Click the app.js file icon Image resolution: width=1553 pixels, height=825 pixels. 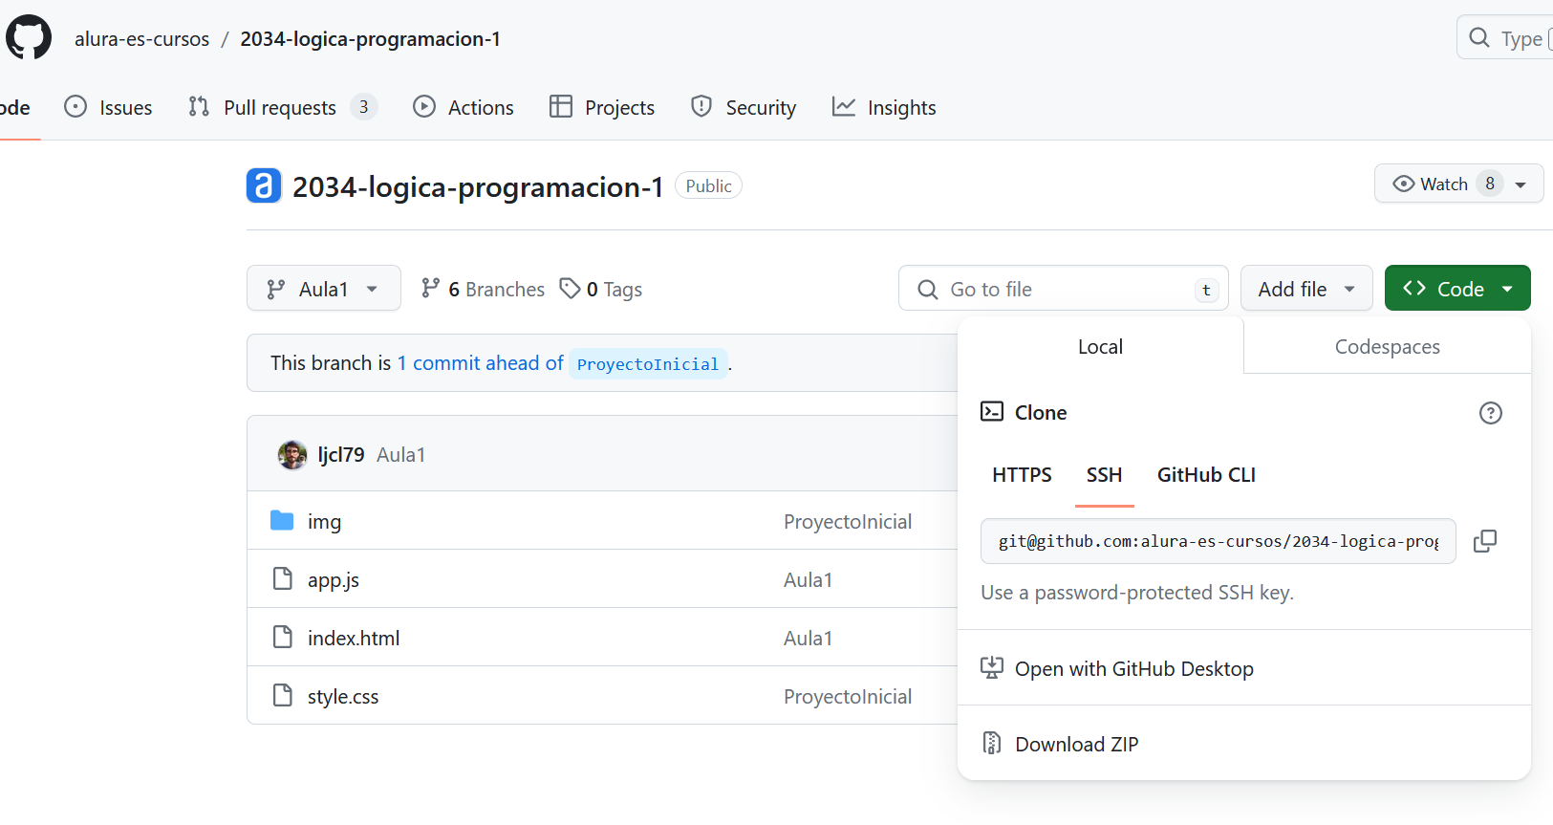pos(283,578)
